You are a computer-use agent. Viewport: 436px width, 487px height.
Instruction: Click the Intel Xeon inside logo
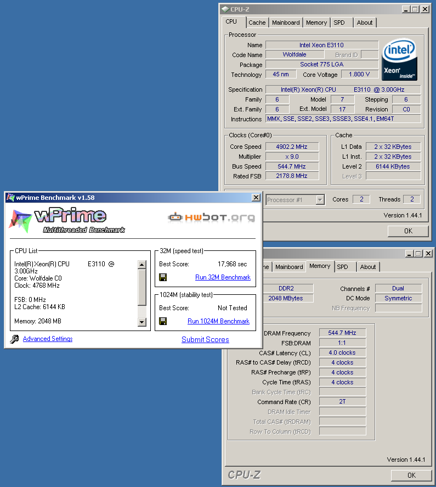tap(400, 59)
